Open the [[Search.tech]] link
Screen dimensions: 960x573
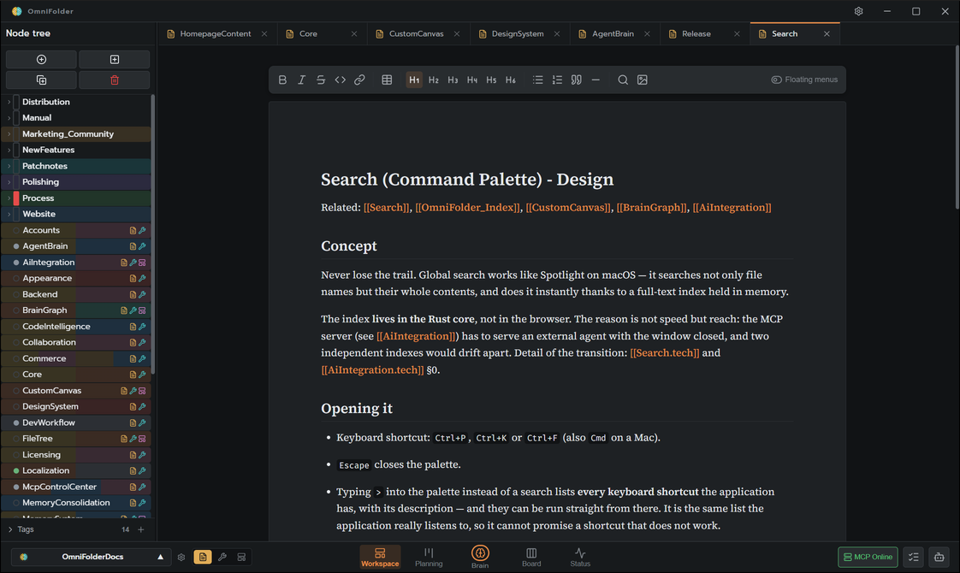click(x=664, y=352)
